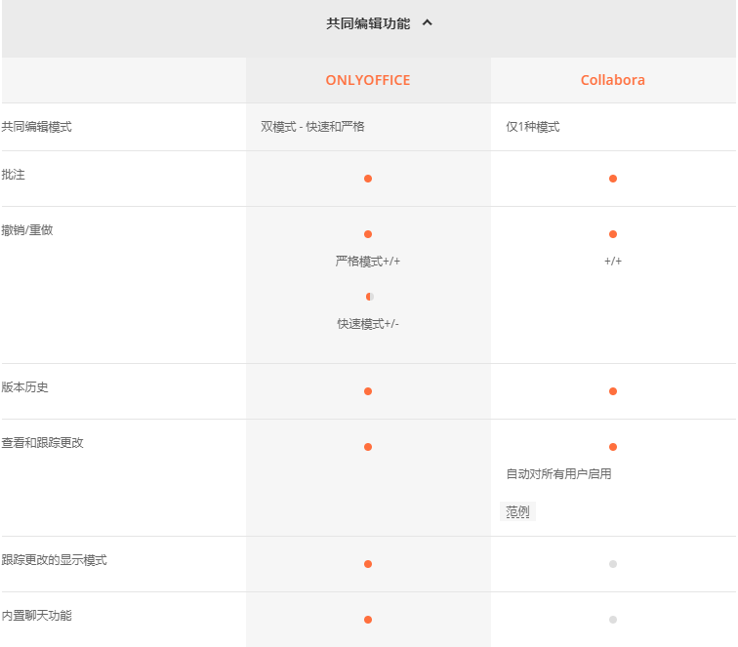Viewport: 738px width, 647px height.
Task: Click ONLYOFFICE orange dot in 批注 row
Action: coord(368,179)
